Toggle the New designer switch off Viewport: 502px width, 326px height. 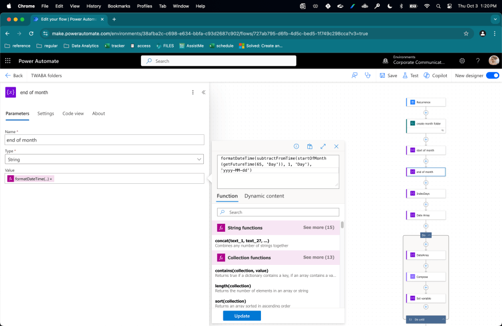(492, 75)
